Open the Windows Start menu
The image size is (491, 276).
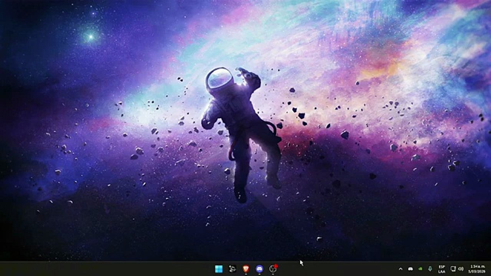(x=219, y=269)
